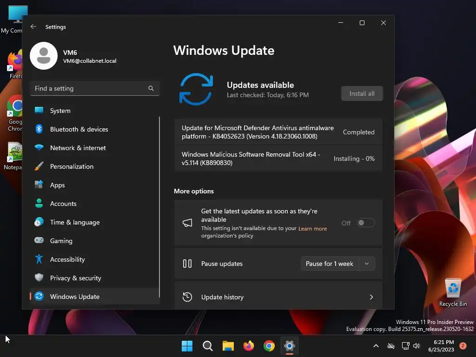476x357 pixels.
Task: Click the megaphone icon for latest updates
Action: (187, 223)
